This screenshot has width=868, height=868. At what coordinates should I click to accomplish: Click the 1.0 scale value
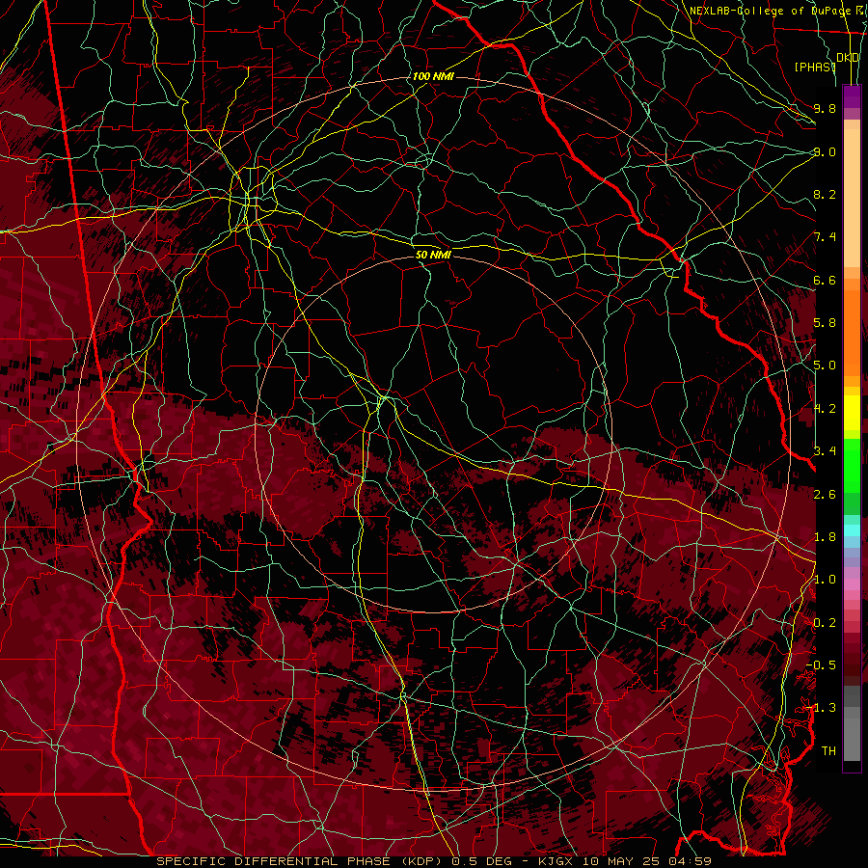click(825, 580)
